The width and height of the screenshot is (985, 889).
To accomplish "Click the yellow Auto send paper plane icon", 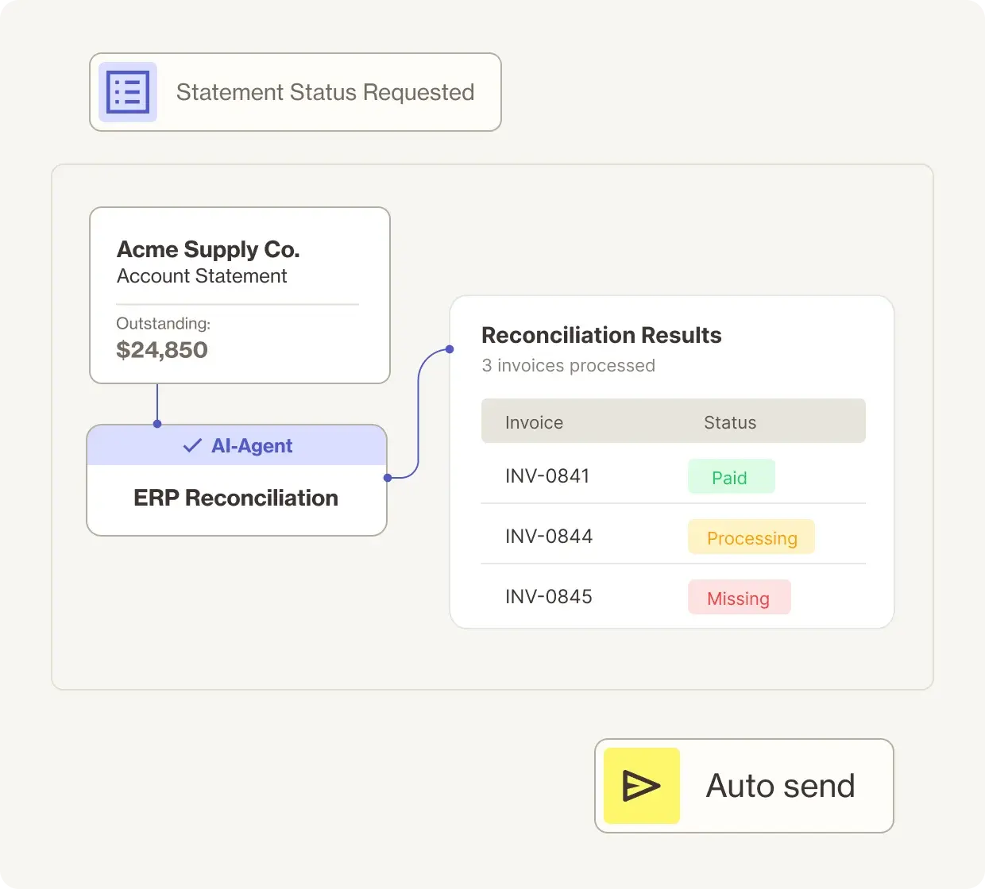I will point(640,786).
